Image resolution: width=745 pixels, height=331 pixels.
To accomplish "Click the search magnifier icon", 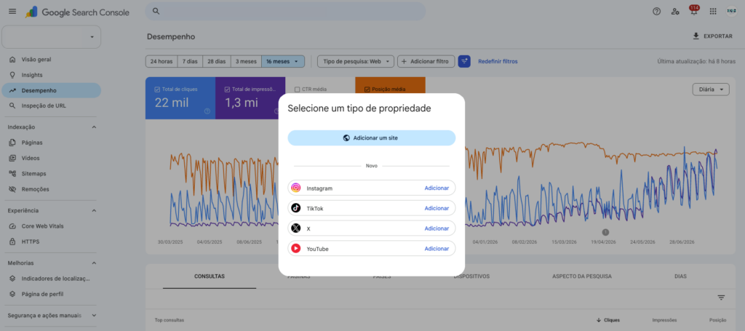I will click(156, 12).
